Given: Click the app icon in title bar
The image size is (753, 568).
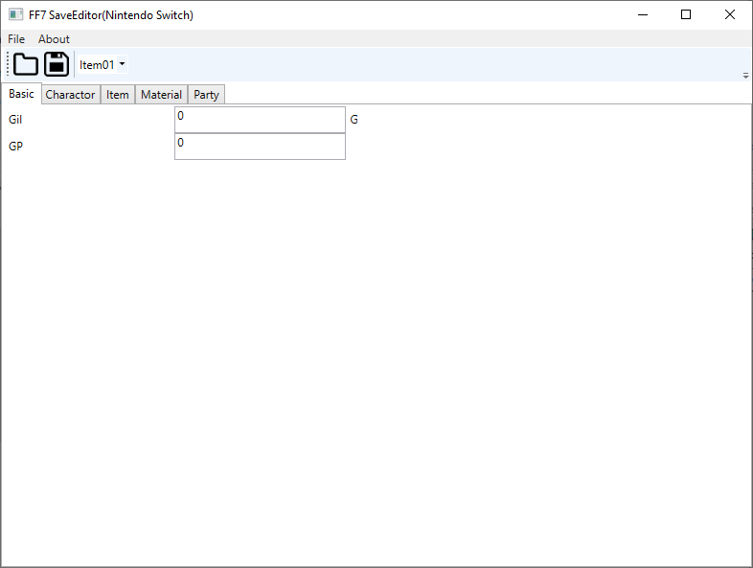Looking at the screenshot, I should [x=15, y=14].
